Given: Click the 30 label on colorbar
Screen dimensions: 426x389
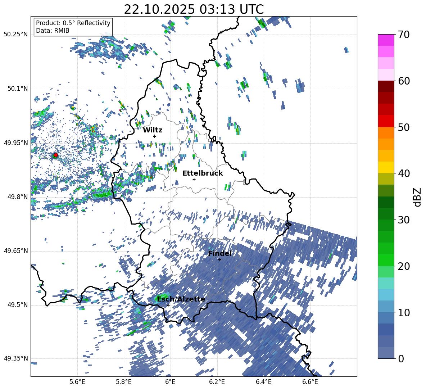Looking at the screenshot, I should coord(403,220).
